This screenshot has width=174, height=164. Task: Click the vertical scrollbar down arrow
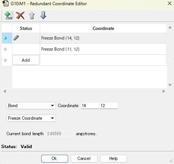coord(170,85)
